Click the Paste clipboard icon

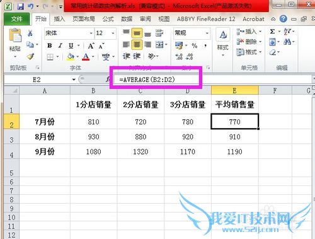[15, 35]
